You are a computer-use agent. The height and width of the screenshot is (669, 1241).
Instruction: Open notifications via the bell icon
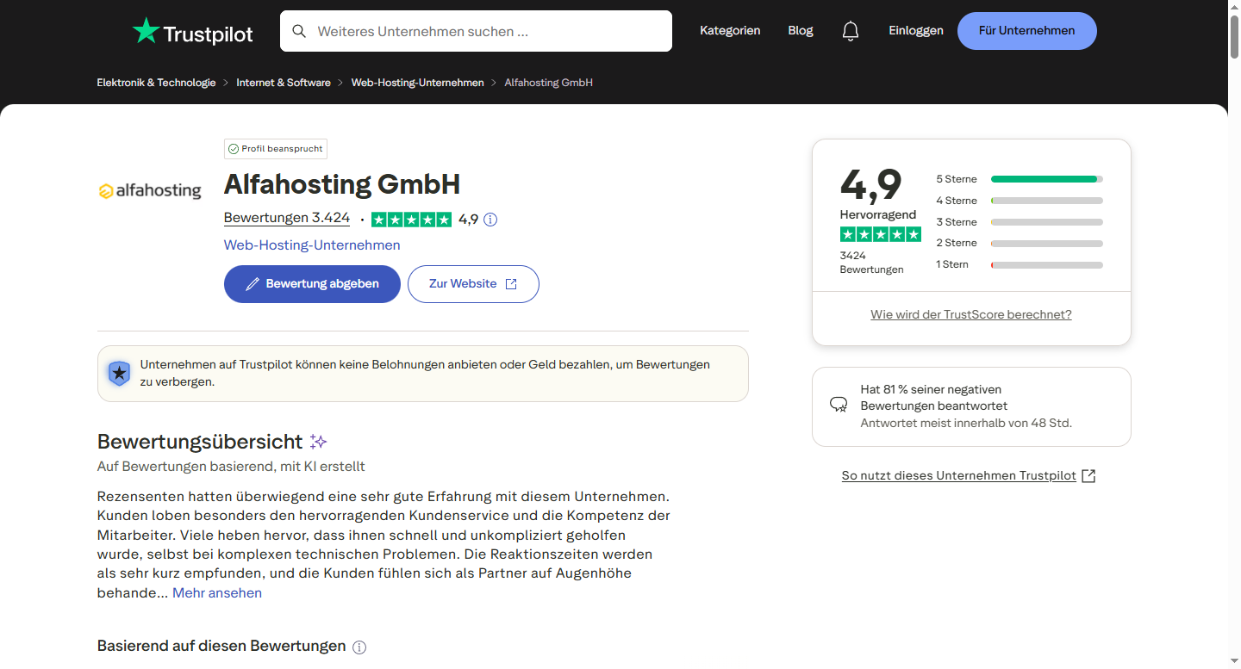851,30
